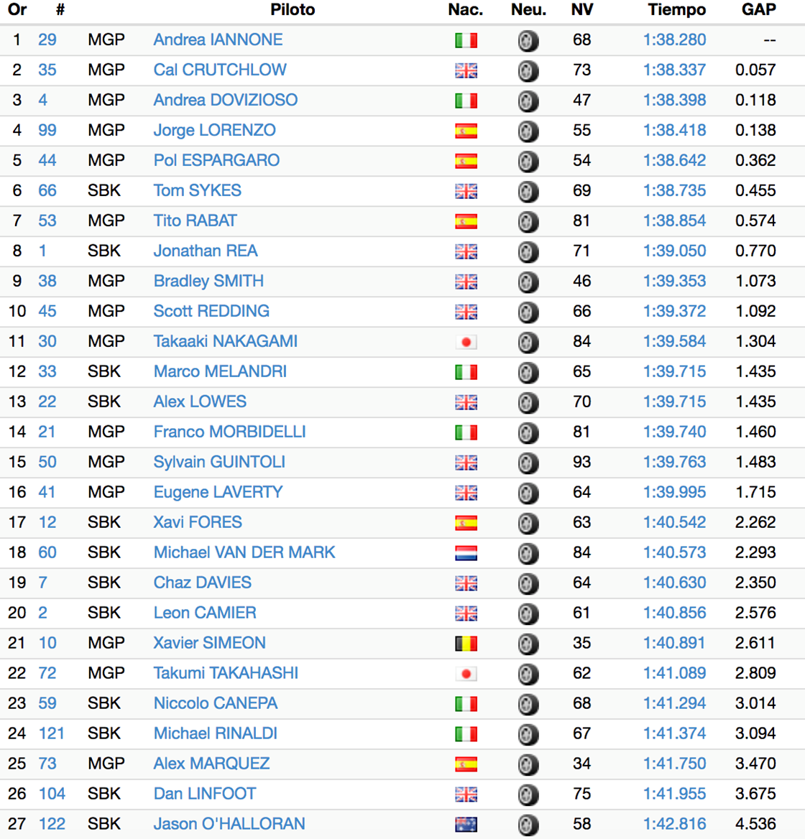
Task: Open rider link Jason O'HALLORAN
Action: coord(229,823)
